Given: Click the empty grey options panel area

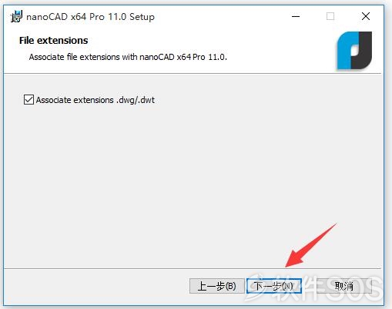Looking at the screenshot, I should click(193, 179).
